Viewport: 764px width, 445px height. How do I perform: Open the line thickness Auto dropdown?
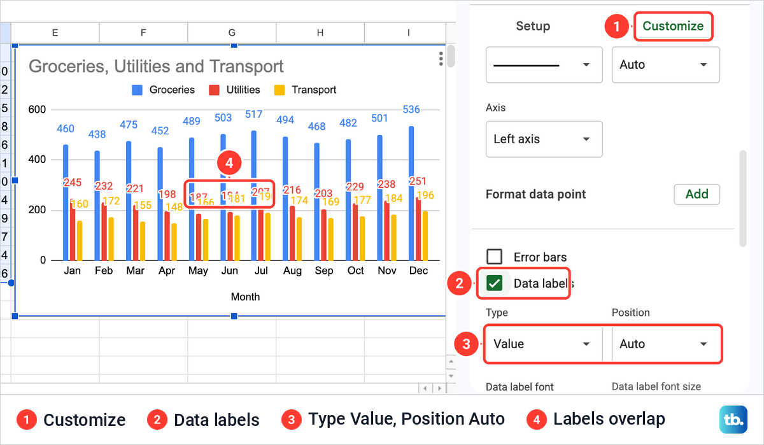tap(666, 64)
